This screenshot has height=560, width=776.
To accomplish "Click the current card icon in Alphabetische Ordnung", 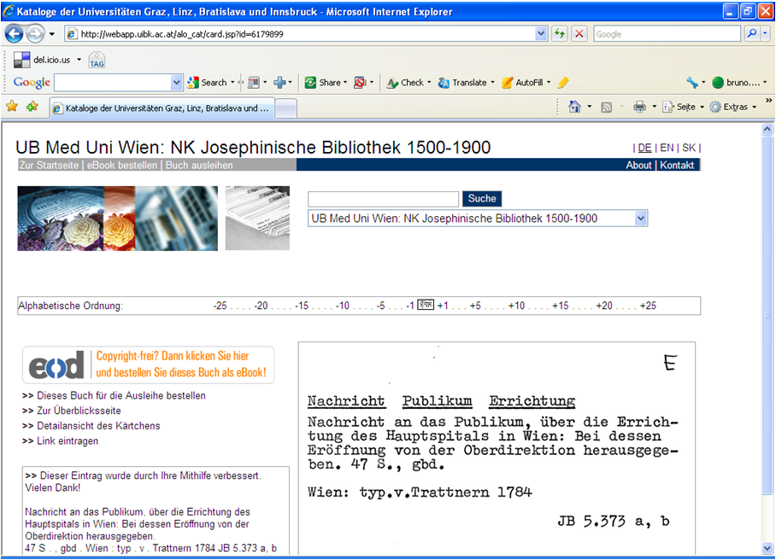I will click(x=426, y=306).
